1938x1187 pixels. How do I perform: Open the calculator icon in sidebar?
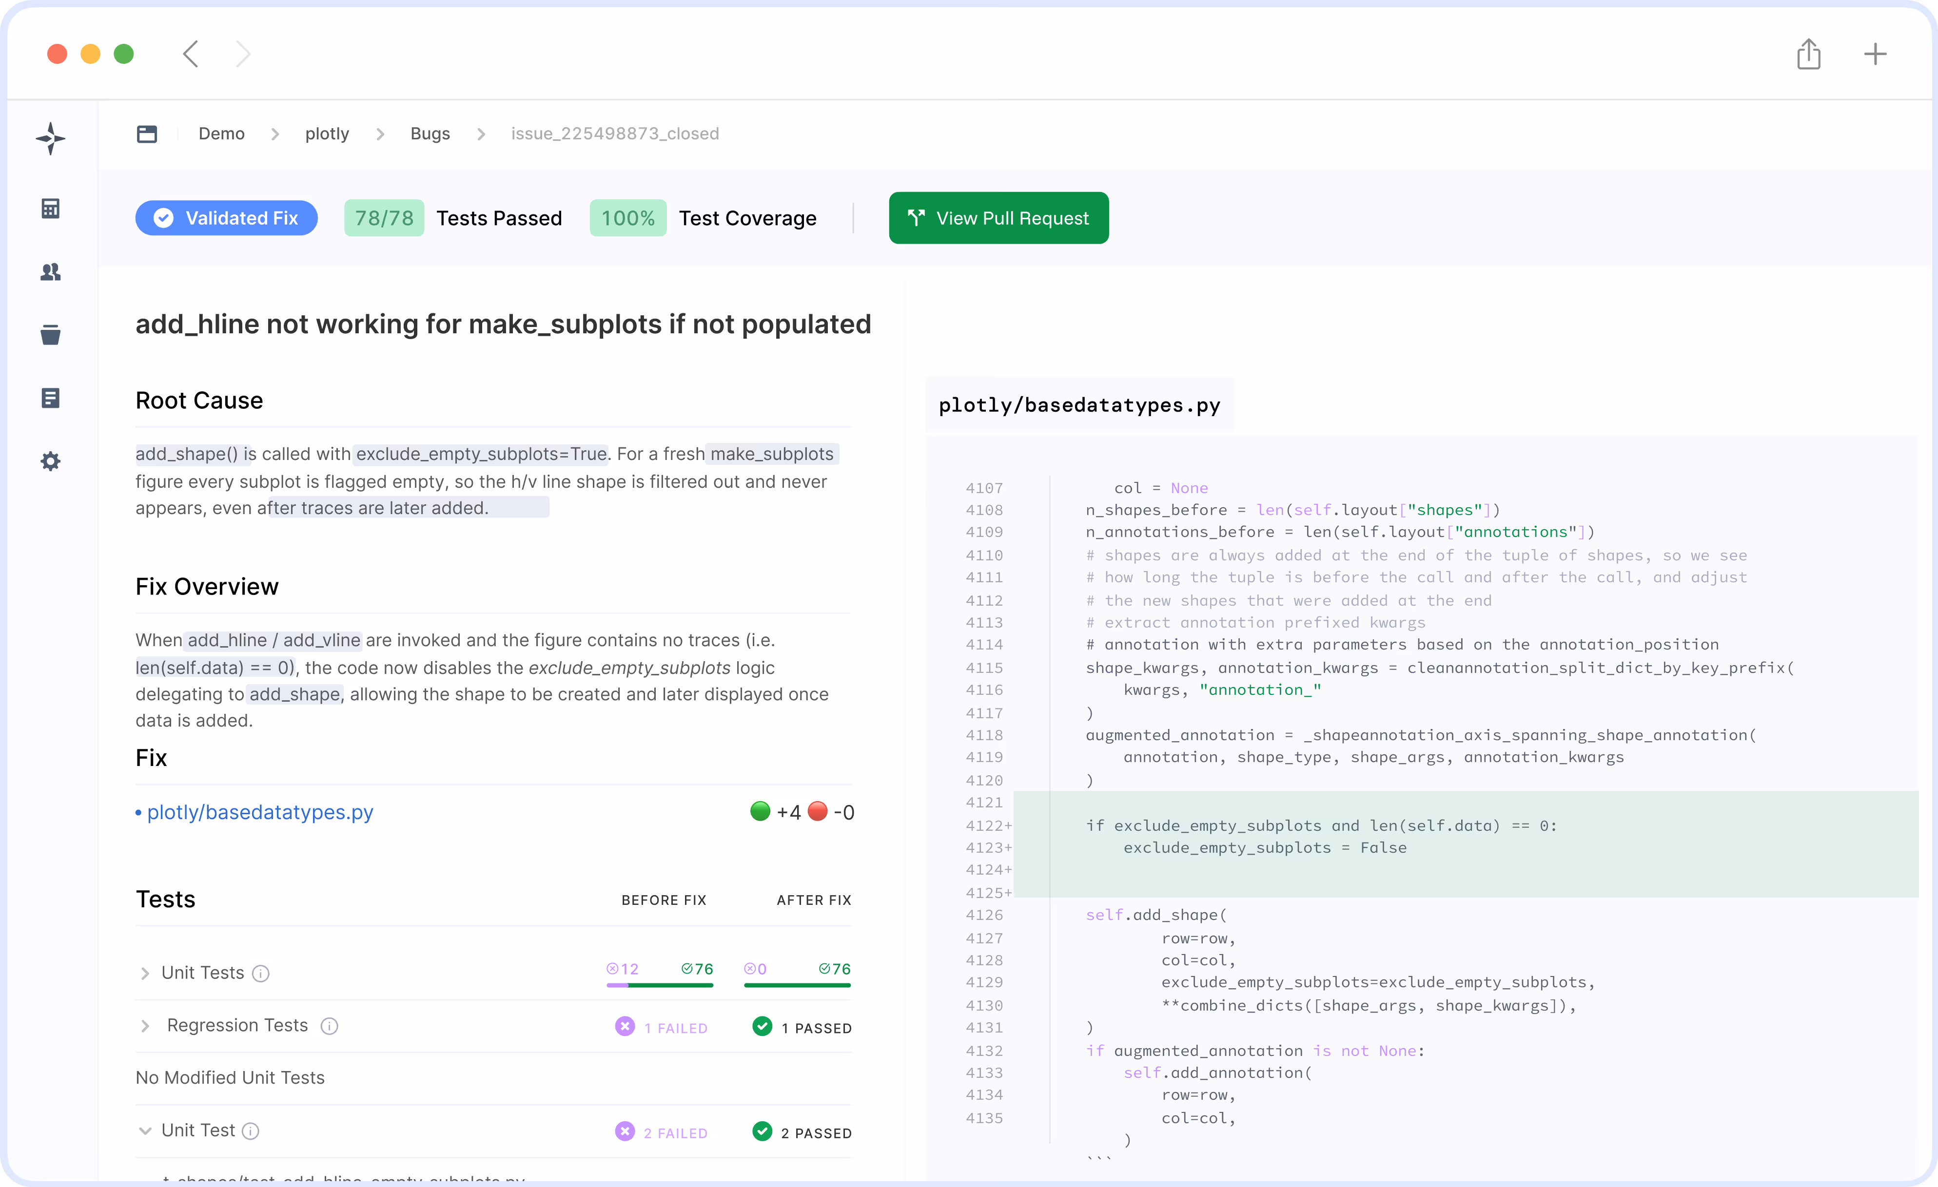click(50, 209)
